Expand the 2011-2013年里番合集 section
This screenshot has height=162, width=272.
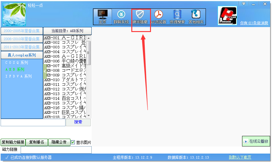[22, 47]
